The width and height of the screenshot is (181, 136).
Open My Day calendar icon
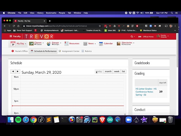[13, 44]
